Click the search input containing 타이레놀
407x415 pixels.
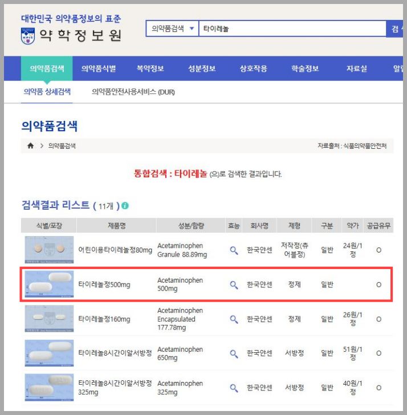[292, 29]
